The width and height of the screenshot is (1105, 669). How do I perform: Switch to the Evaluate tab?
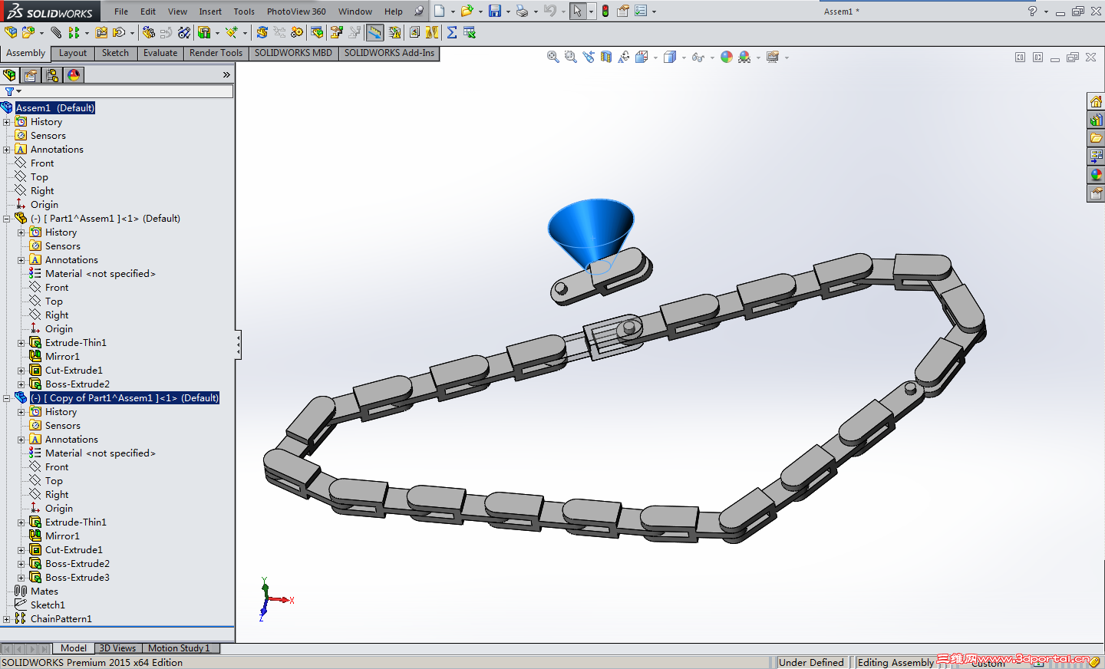160,53
